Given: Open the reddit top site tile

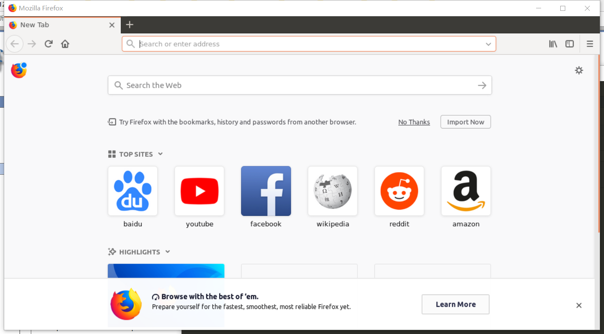Looking at the screenshot, I should tap(399, 191).
